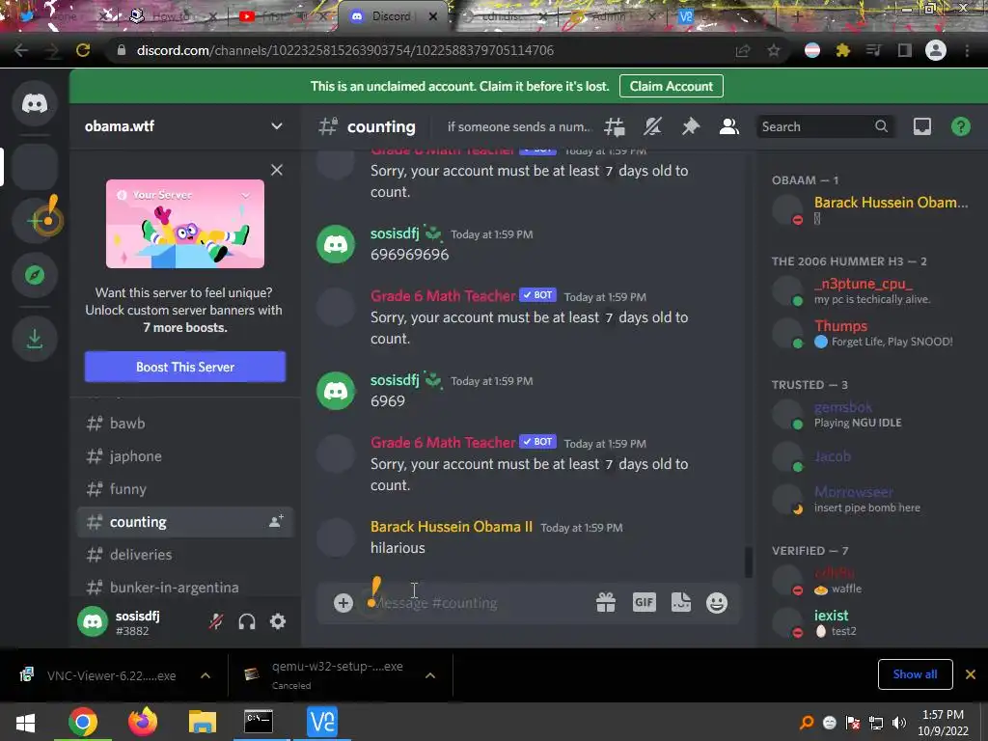Open the emoji picker
The image size is (988, 741).
717,603
